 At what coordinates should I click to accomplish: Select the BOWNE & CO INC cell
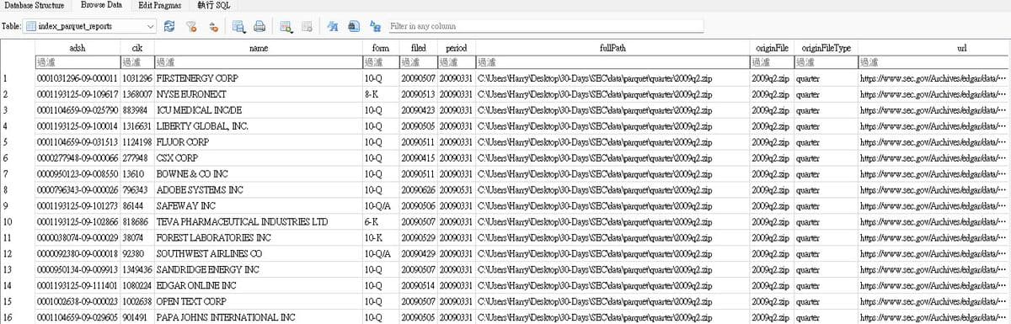pos(258,173)
